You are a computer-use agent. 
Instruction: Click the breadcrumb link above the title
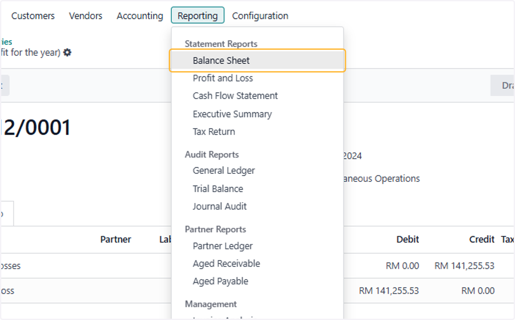click(x=6, y=42)
